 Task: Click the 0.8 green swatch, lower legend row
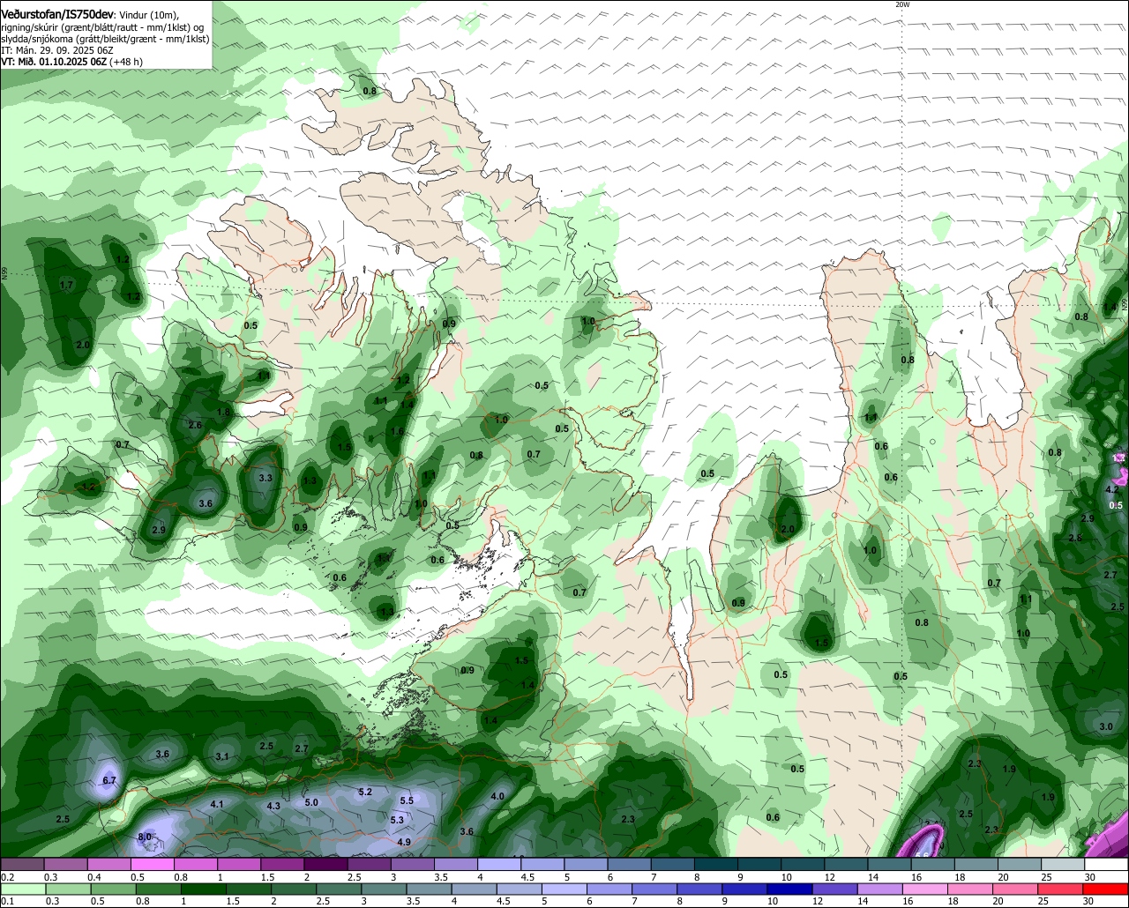[x=159, y=889]
